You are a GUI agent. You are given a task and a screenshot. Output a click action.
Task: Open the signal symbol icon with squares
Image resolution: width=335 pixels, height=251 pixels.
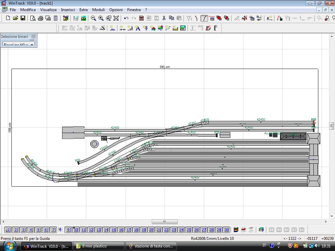[327, 18]
